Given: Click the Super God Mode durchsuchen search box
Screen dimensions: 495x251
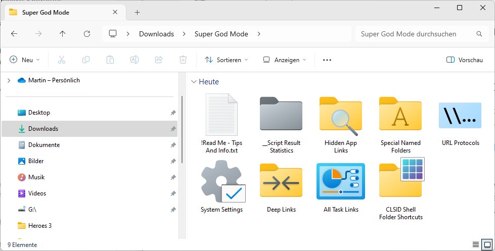Looking at the screenshot, I should point(415,34).
